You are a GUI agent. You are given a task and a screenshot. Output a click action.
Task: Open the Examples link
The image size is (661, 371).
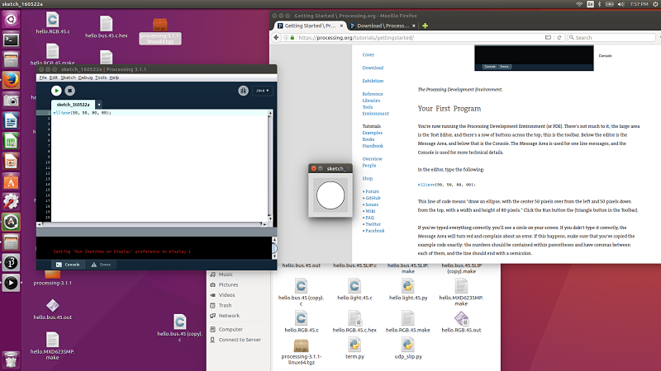pyautogui.click(x=373, y=133)
